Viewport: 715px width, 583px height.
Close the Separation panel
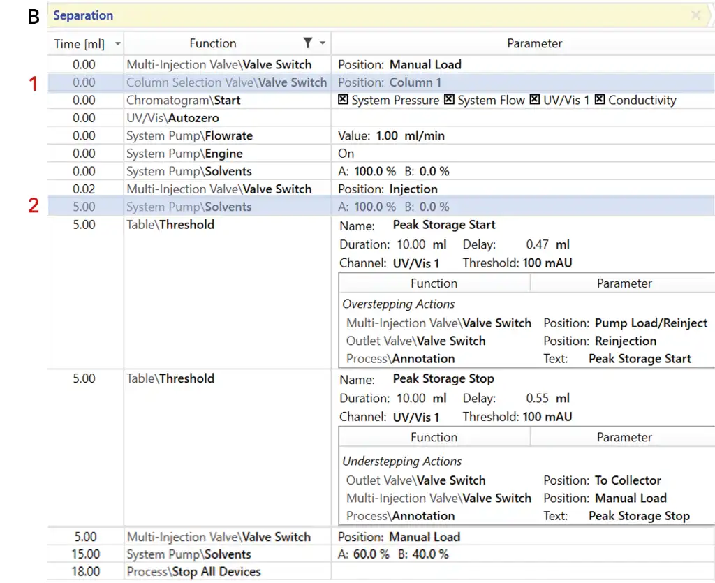pyautogui.click(x=695, y=15)
